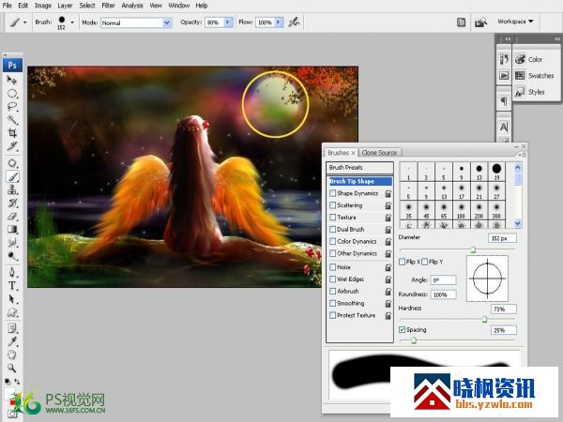Select the Pen tool

click(x=12, y=272)
